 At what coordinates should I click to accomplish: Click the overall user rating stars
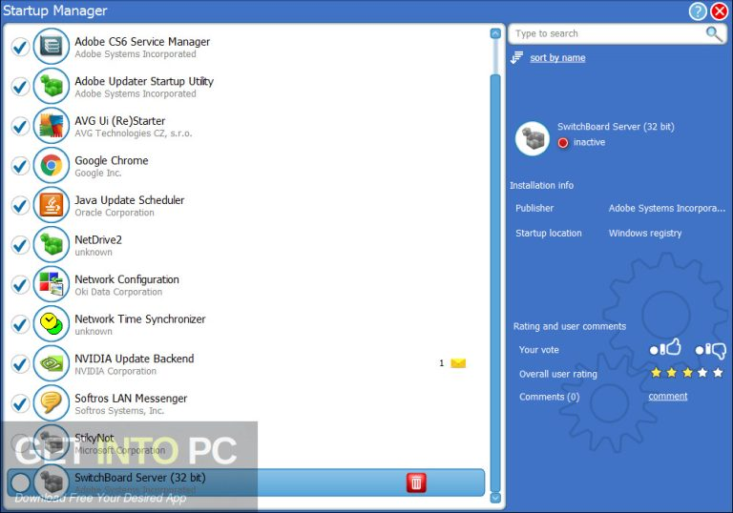click(687, 373)
